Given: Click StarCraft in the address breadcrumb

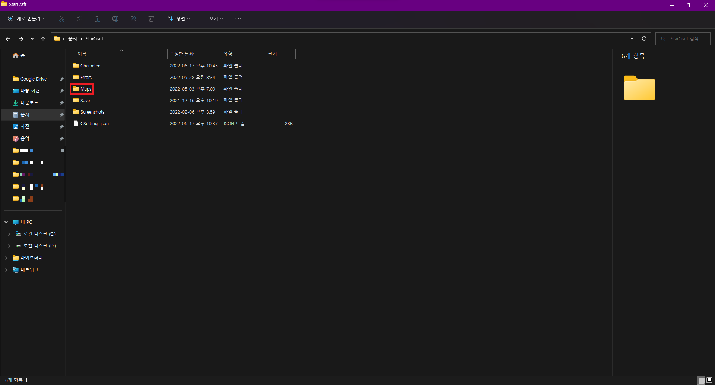Looking at the screenshot, I should [x=95, y=38].
